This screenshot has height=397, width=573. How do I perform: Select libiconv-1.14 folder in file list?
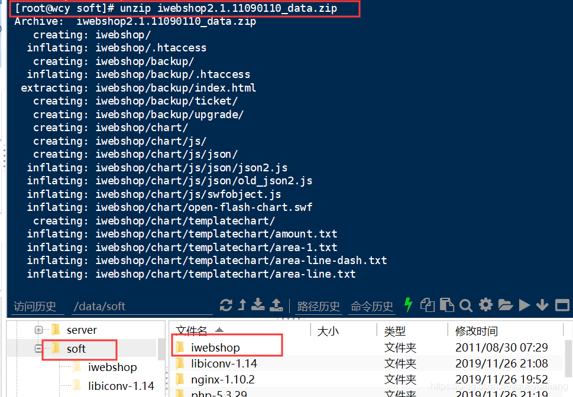[224, 363]
